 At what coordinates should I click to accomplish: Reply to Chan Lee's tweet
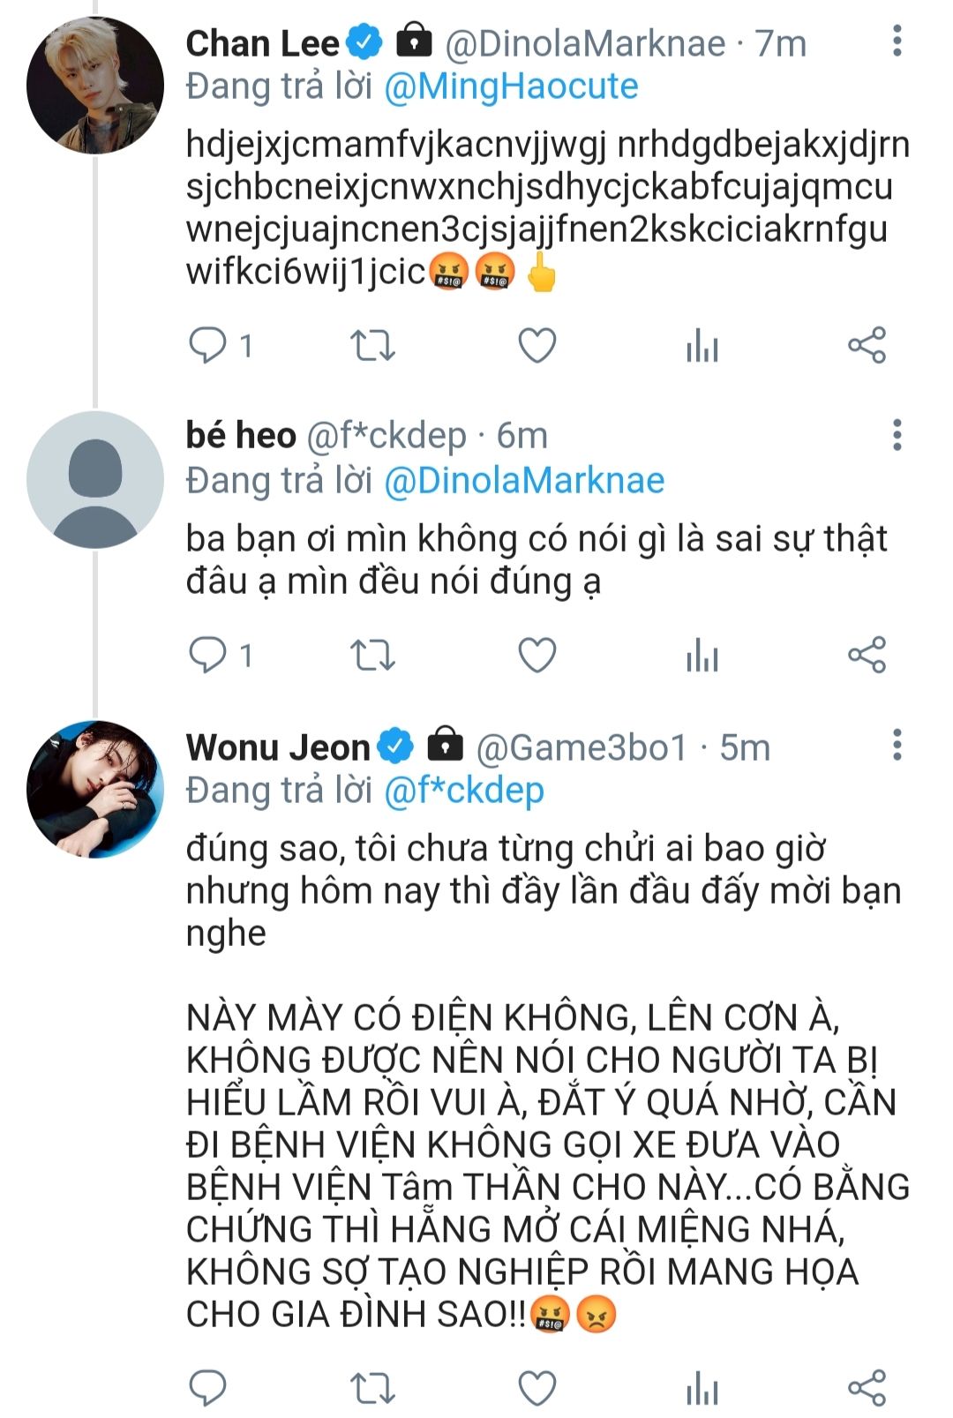pyautogui.click(x=209, y=345)
